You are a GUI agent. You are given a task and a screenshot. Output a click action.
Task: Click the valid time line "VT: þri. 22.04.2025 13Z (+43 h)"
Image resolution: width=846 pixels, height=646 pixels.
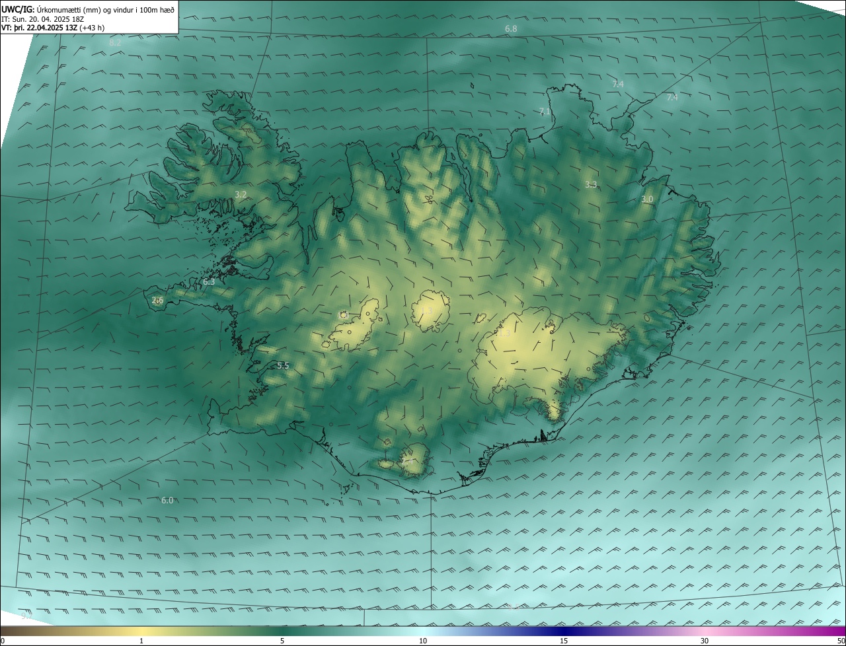click(53, 28)
